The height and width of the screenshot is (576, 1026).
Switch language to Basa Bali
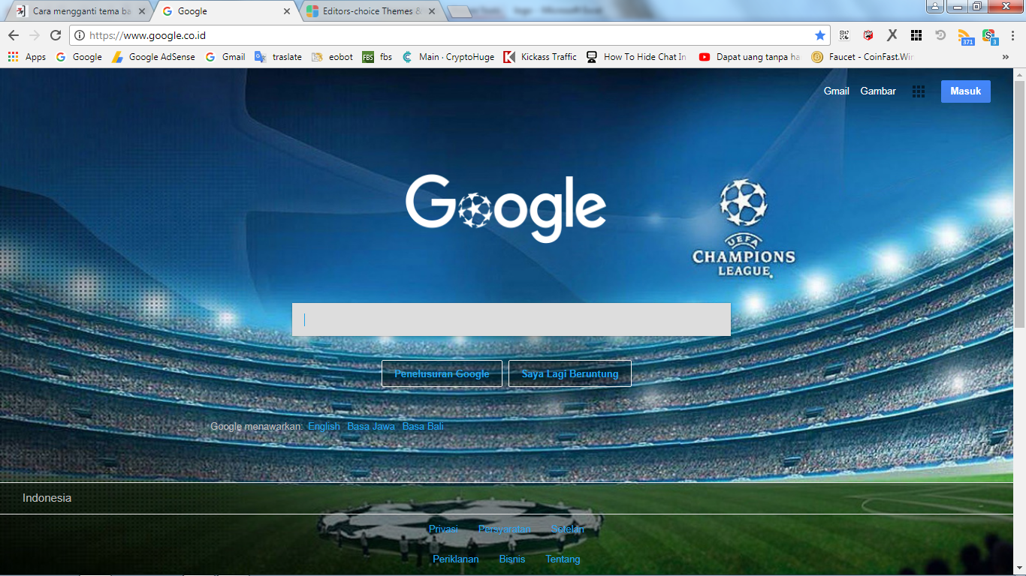[x=423, y=426]
